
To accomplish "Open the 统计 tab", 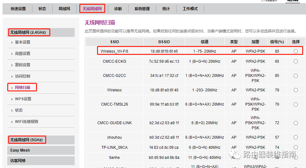I will [x=166, y=9].
